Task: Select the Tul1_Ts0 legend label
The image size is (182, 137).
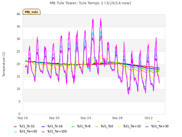Action: coord(107,126)
